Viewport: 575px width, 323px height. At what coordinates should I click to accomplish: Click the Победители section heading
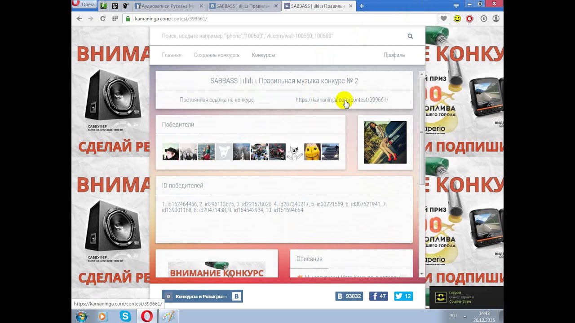point(178,125)
